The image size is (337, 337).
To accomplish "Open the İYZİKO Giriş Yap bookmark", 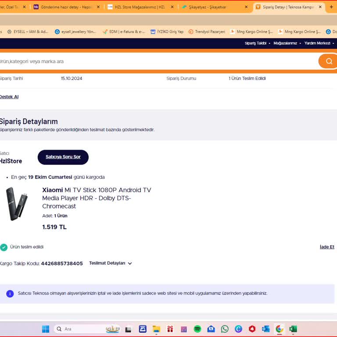I will coord(167,32).
